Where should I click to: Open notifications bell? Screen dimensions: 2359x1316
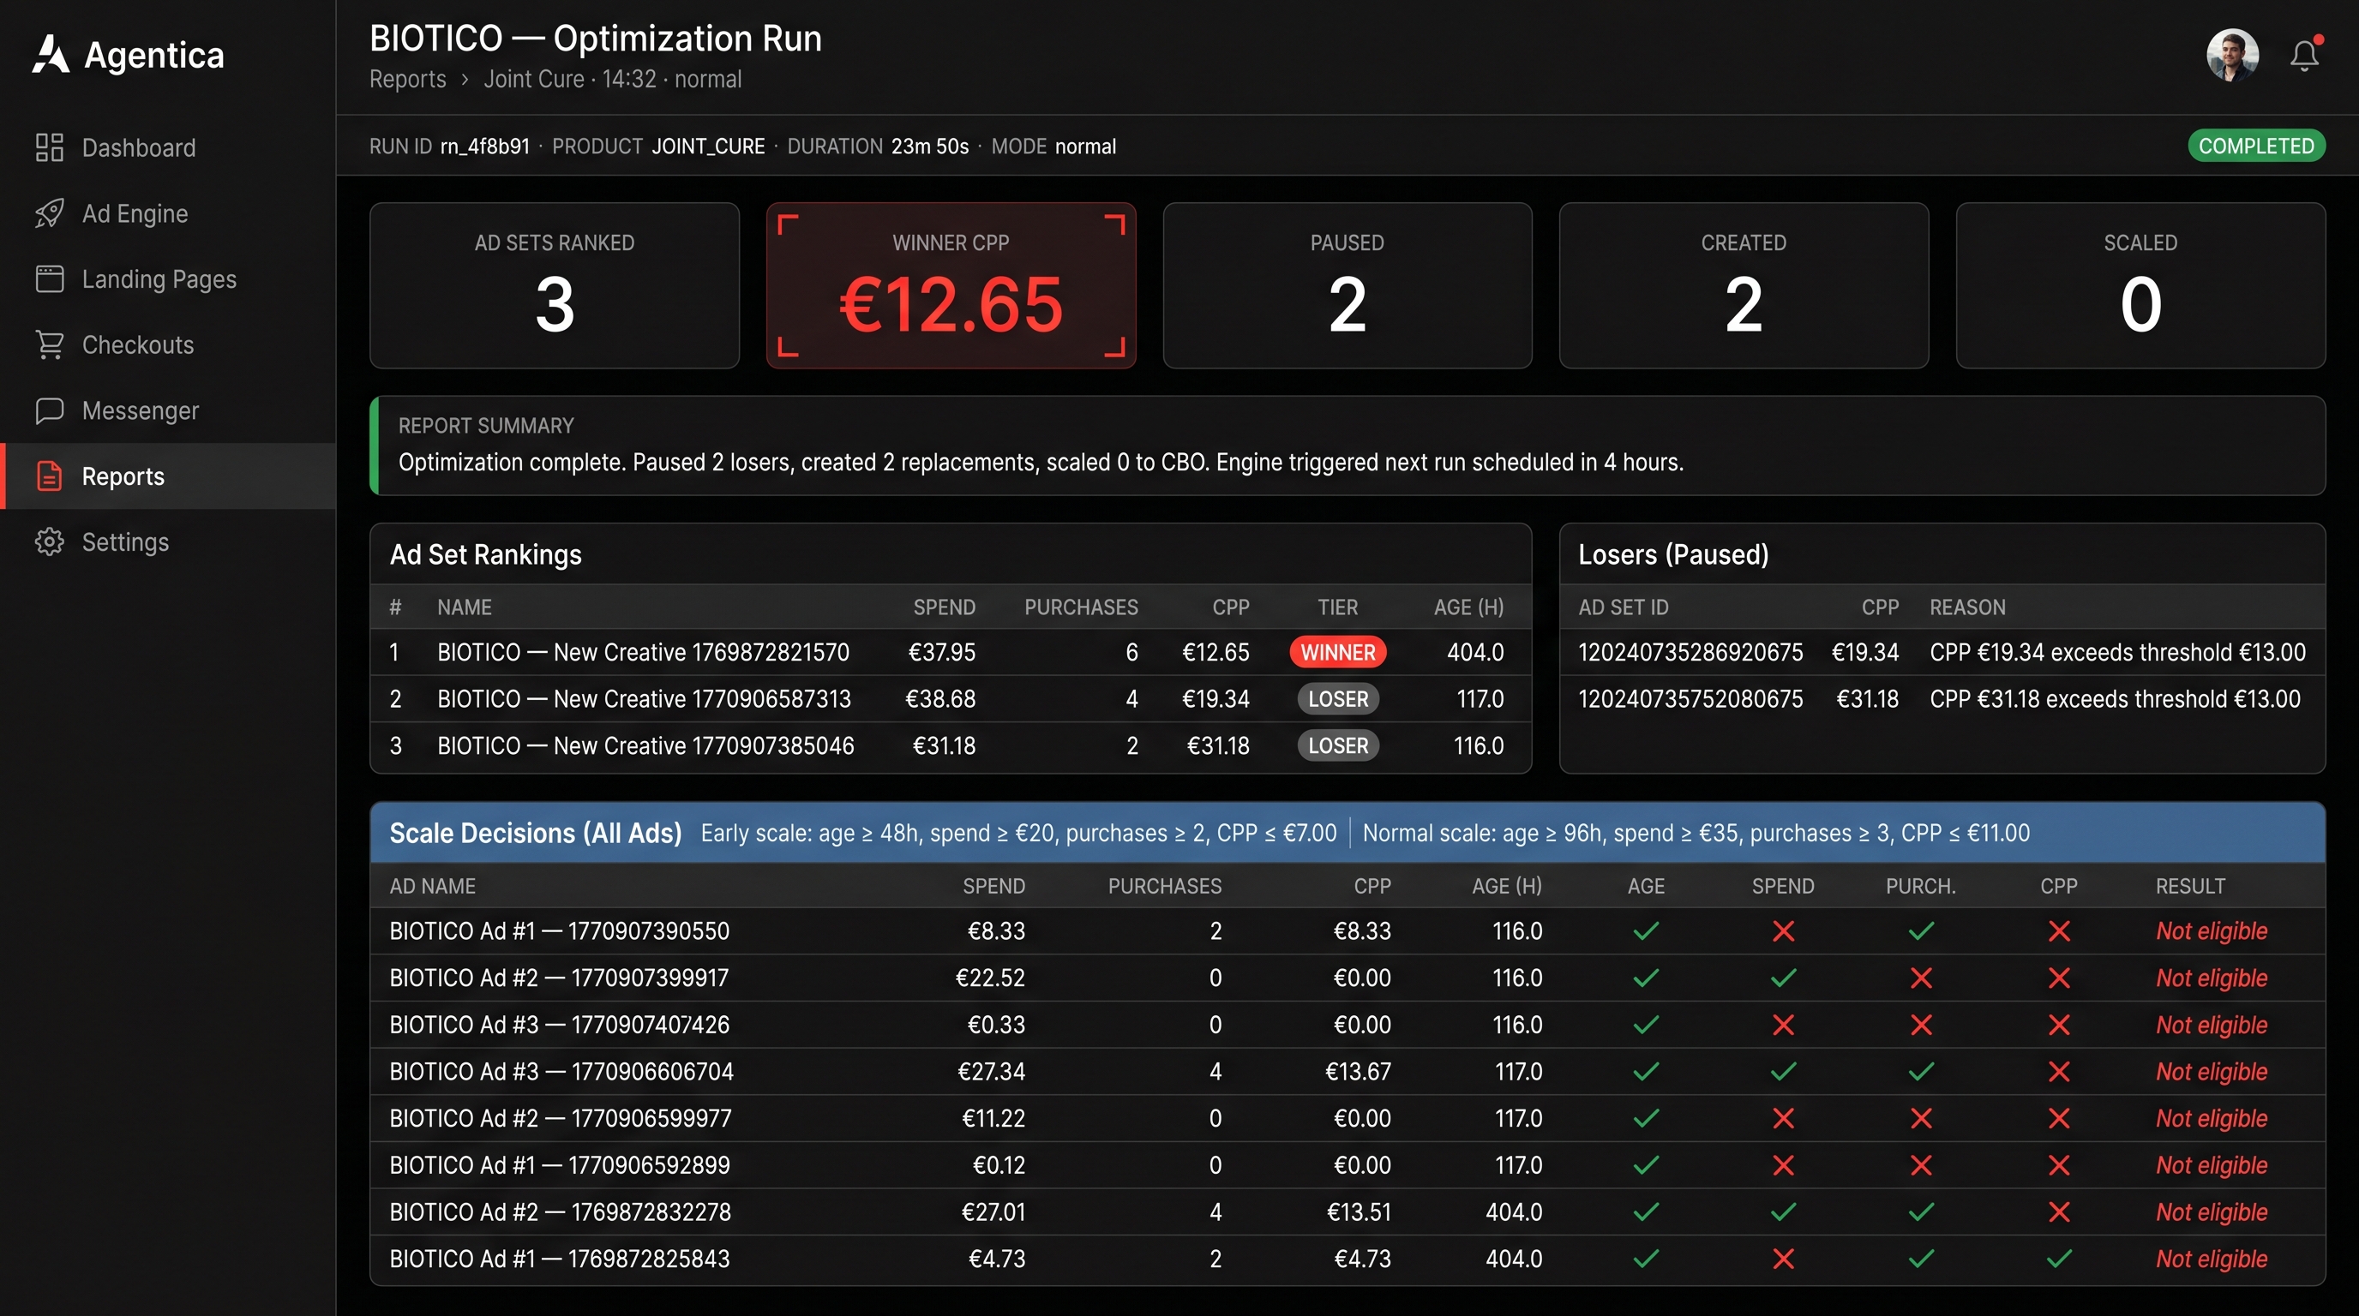pyautogui.click(x=2305, y=55)
